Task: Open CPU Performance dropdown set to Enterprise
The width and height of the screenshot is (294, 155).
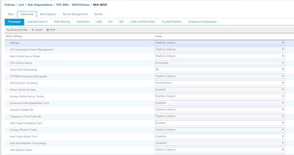Action: click(220, 63)
